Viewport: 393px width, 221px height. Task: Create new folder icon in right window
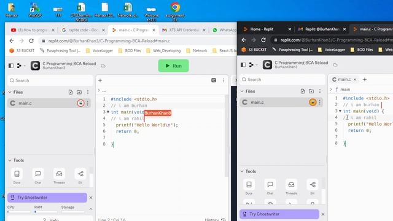(311, 91)
